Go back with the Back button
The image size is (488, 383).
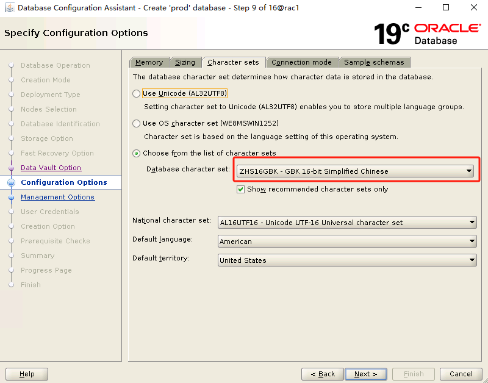click(x=323, y=374)
